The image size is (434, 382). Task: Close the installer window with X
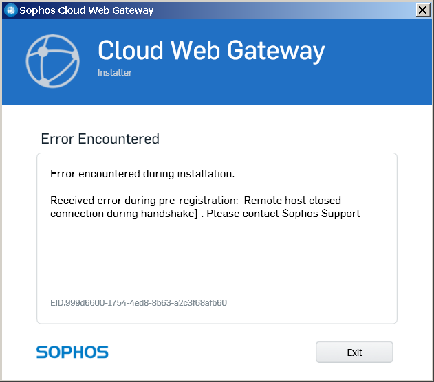(423, 10)
